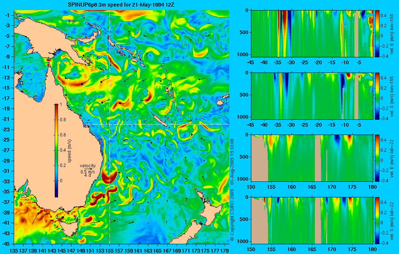399x254 pixels.
Task: Click latitude tick '-33' on the main map axis
Action: click(6, 181)
